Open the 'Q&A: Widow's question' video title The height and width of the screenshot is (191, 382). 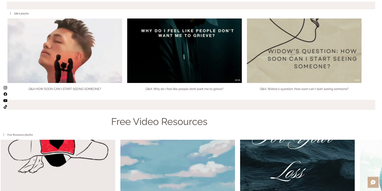tap(304, 89)
